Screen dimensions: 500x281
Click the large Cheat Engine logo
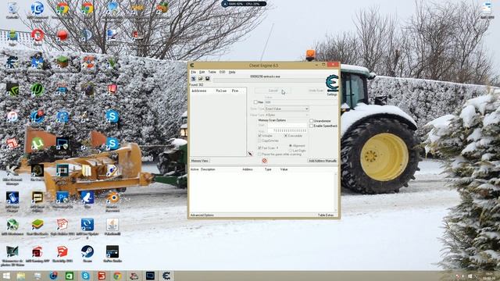tap(332, 84)
